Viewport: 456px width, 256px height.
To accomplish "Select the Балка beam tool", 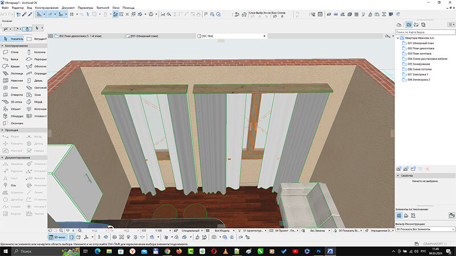I will click(x=11, y=59).
